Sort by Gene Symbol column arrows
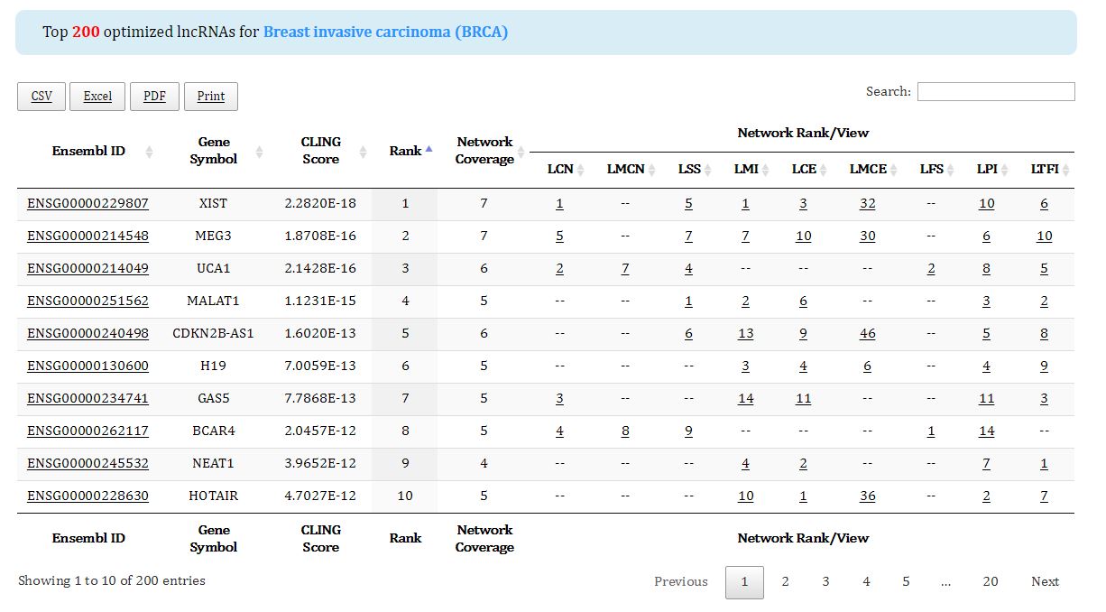 259,152
